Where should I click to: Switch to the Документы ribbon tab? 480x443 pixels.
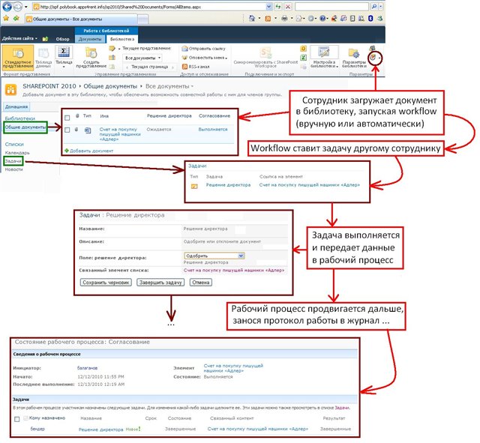point(89,37)
